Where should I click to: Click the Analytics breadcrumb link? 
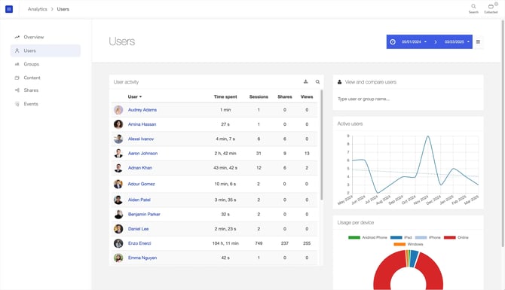pyautogui.click(x=38, y=9)
